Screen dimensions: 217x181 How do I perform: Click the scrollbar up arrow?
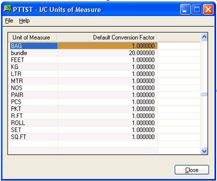coord(204,36)
